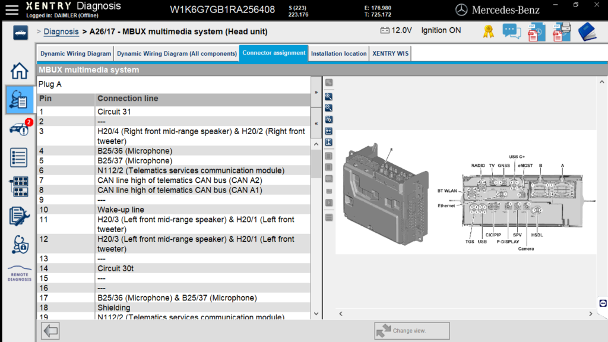Expand the pin table panel rightward

(316, 93)
